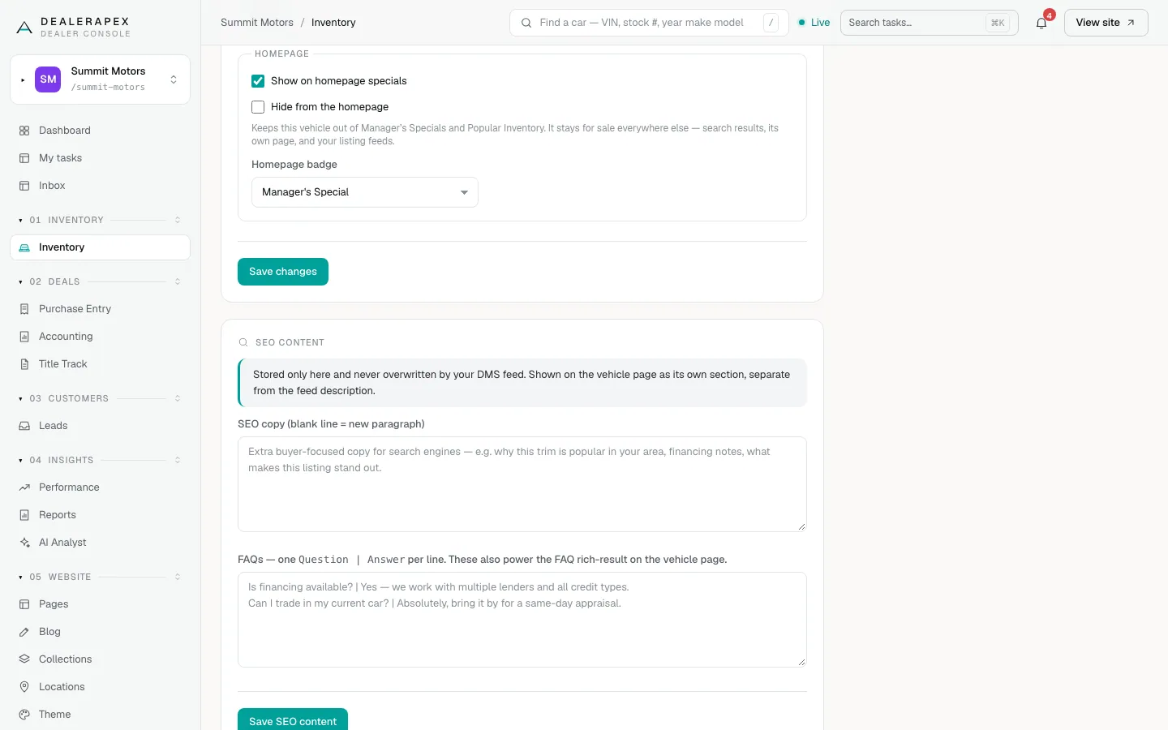Click the Save changes button

[x=283, y=272]
